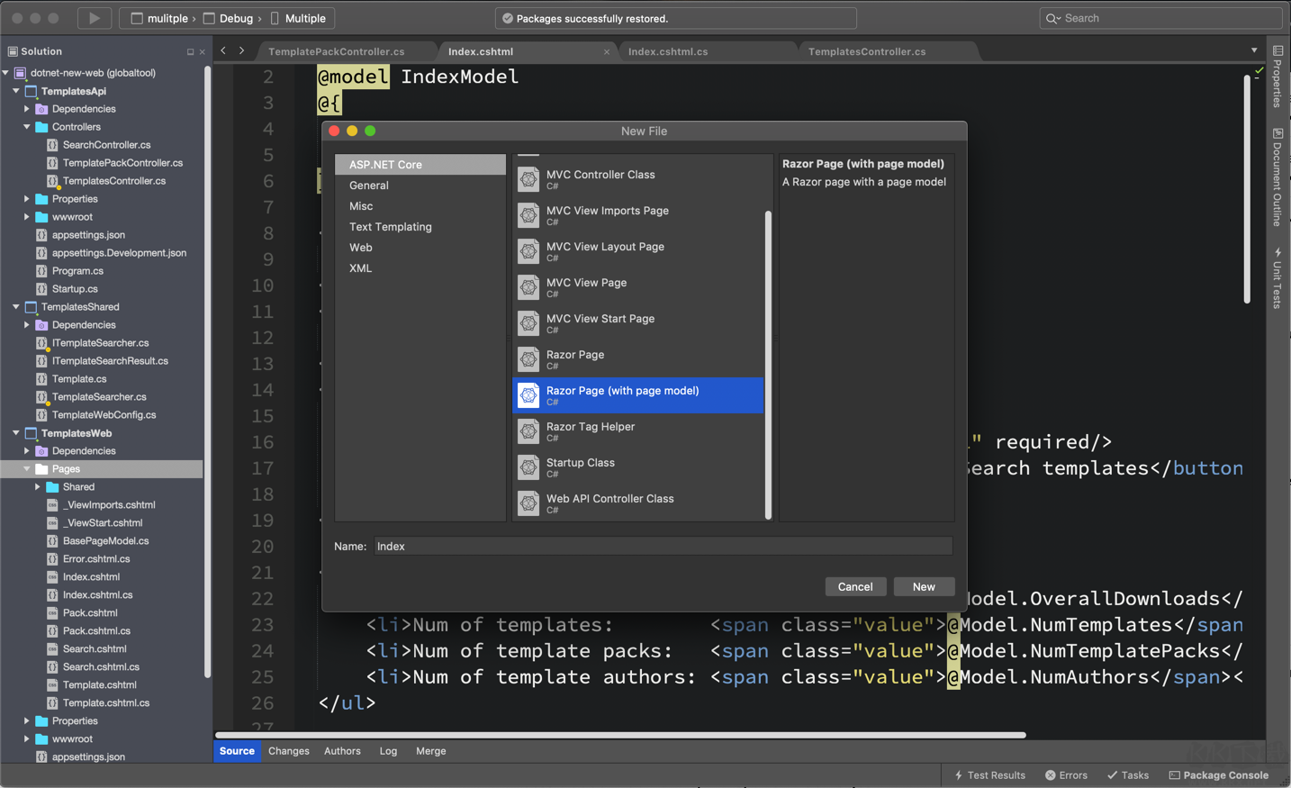Screen dimensions: 1291x788
Task: Collapse the Controllers folder
Action: 27,127
